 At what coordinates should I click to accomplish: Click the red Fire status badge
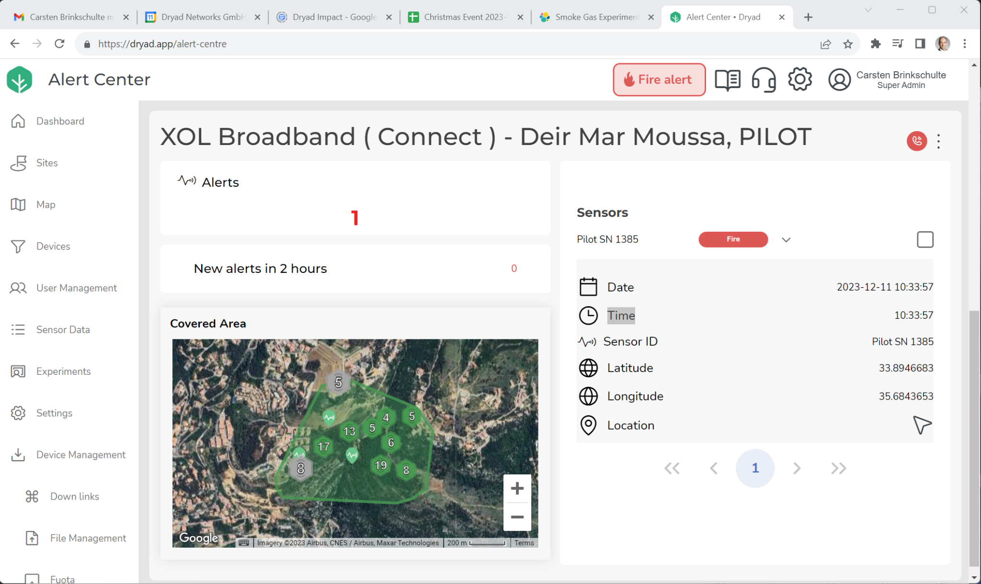coord(733,239)
